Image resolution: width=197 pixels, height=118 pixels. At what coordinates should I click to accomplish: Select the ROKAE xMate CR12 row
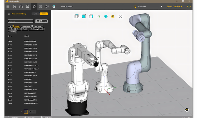click(28, 100)
